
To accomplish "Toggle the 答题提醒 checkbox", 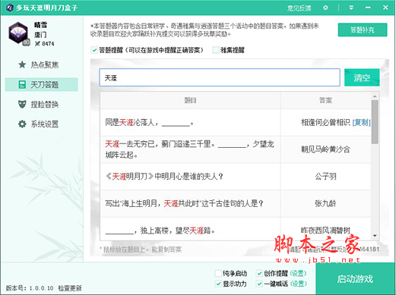I will (94, 50).
